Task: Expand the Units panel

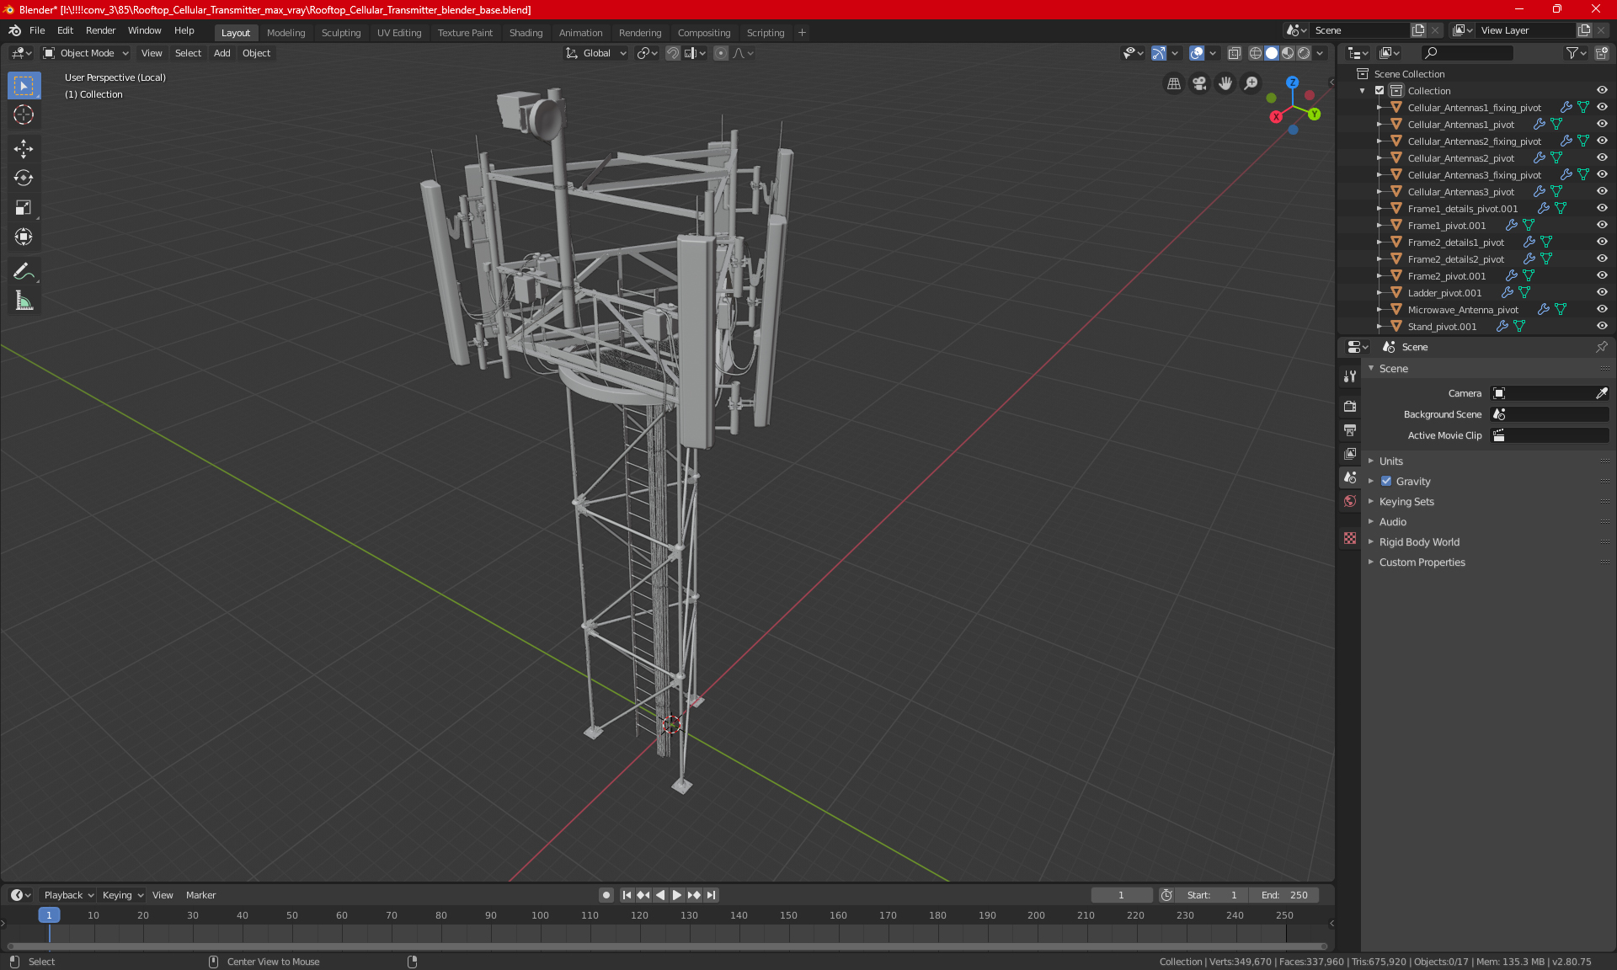Action: (1390, 461)
